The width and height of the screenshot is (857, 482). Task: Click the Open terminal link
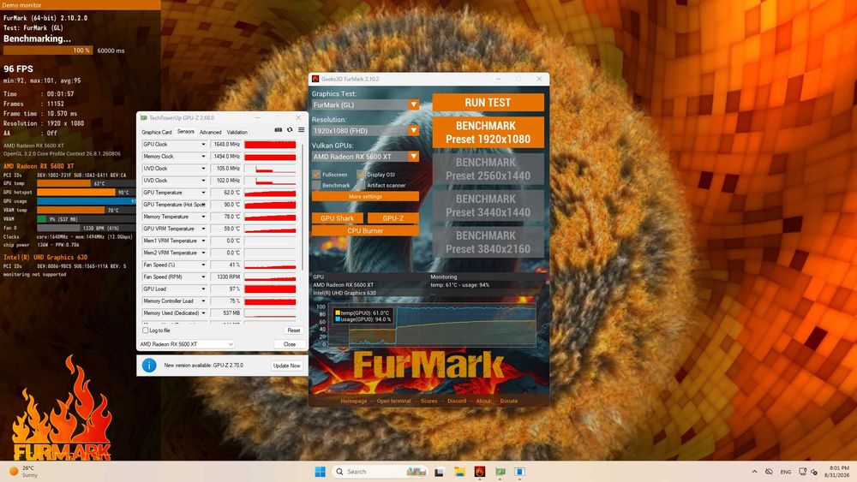(x=393, y=401)
